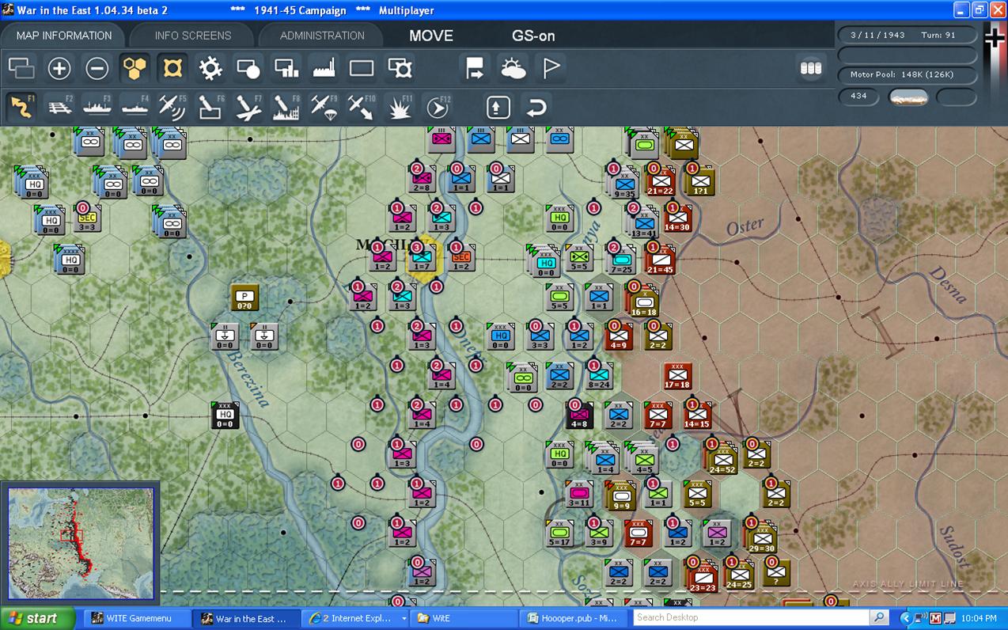
Task: Select the F11 explosion toolbar icon
Action: pyautogui.click(x=400, y=107)
